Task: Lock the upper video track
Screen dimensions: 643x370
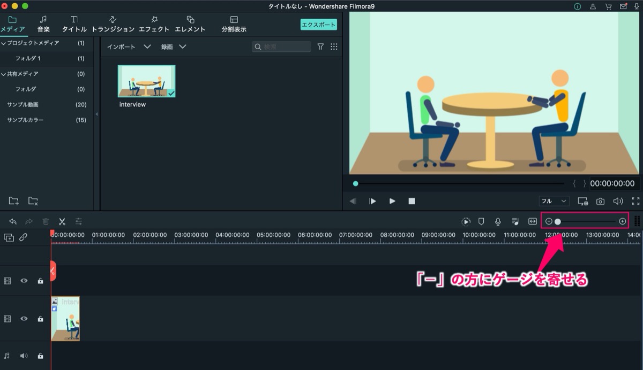Action: (x=40, y=281)
